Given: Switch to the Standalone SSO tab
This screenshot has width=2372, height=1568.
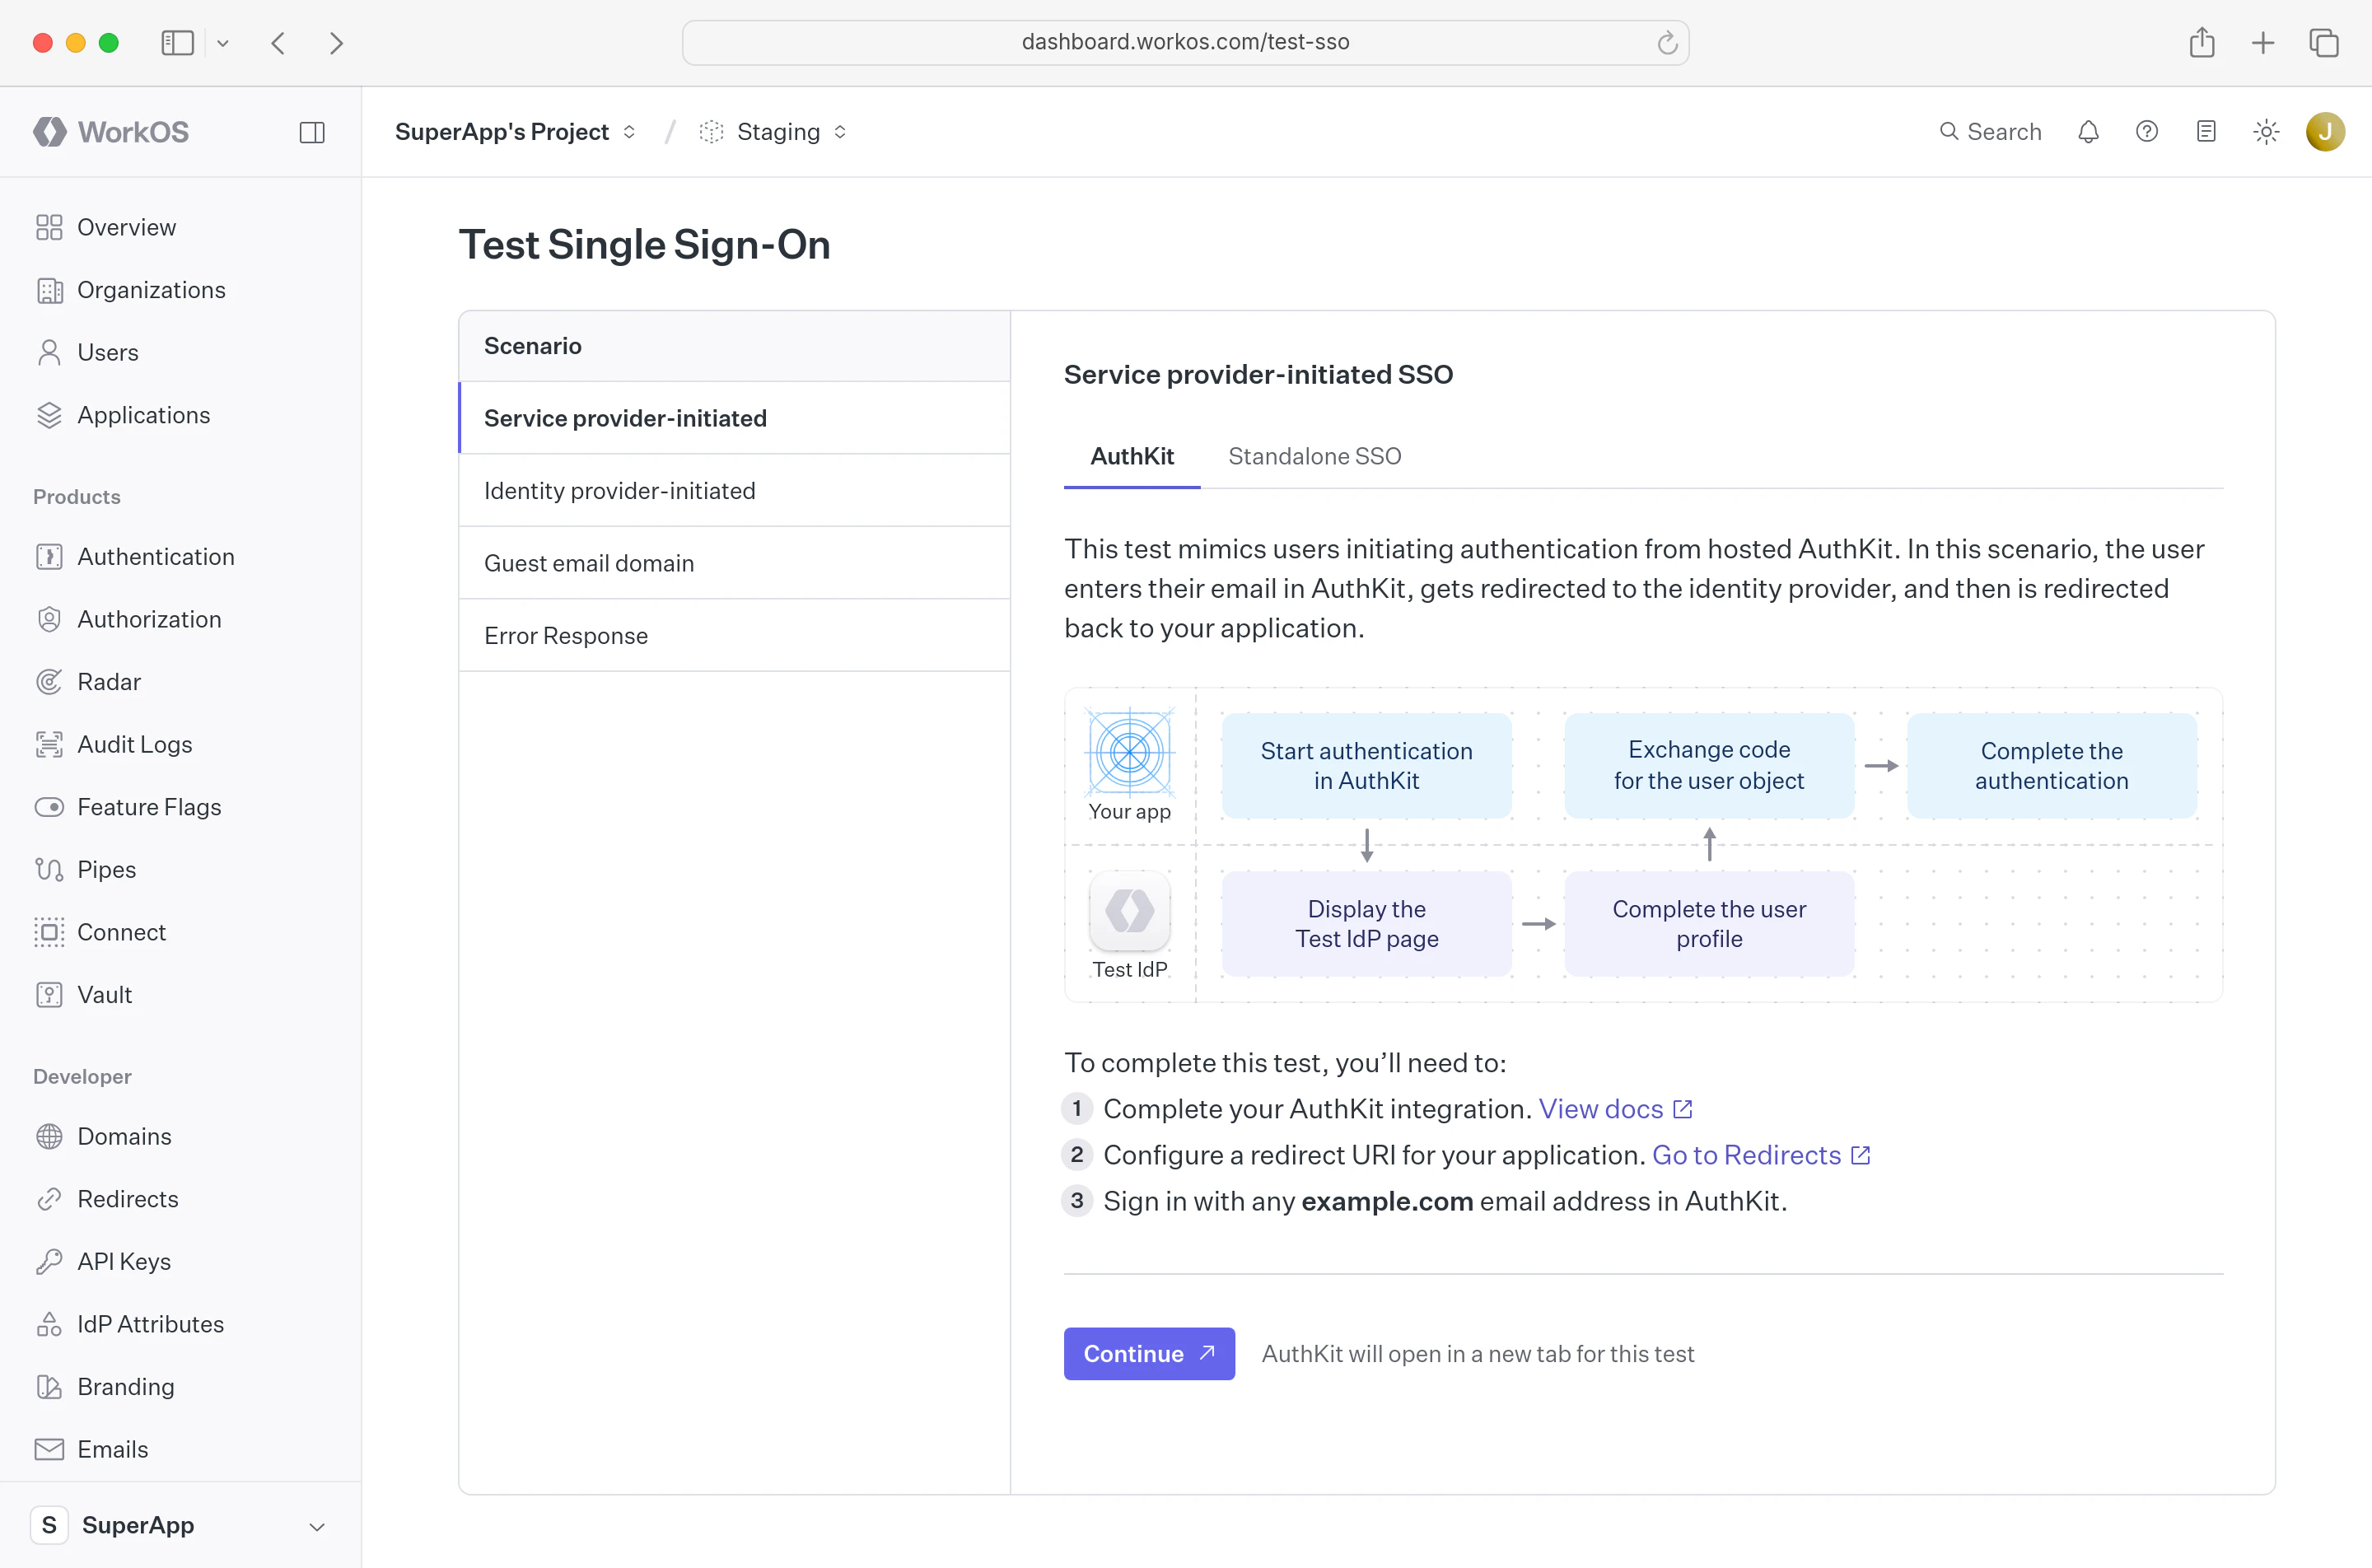Looking at the screenshot, I should [1314, 456].
